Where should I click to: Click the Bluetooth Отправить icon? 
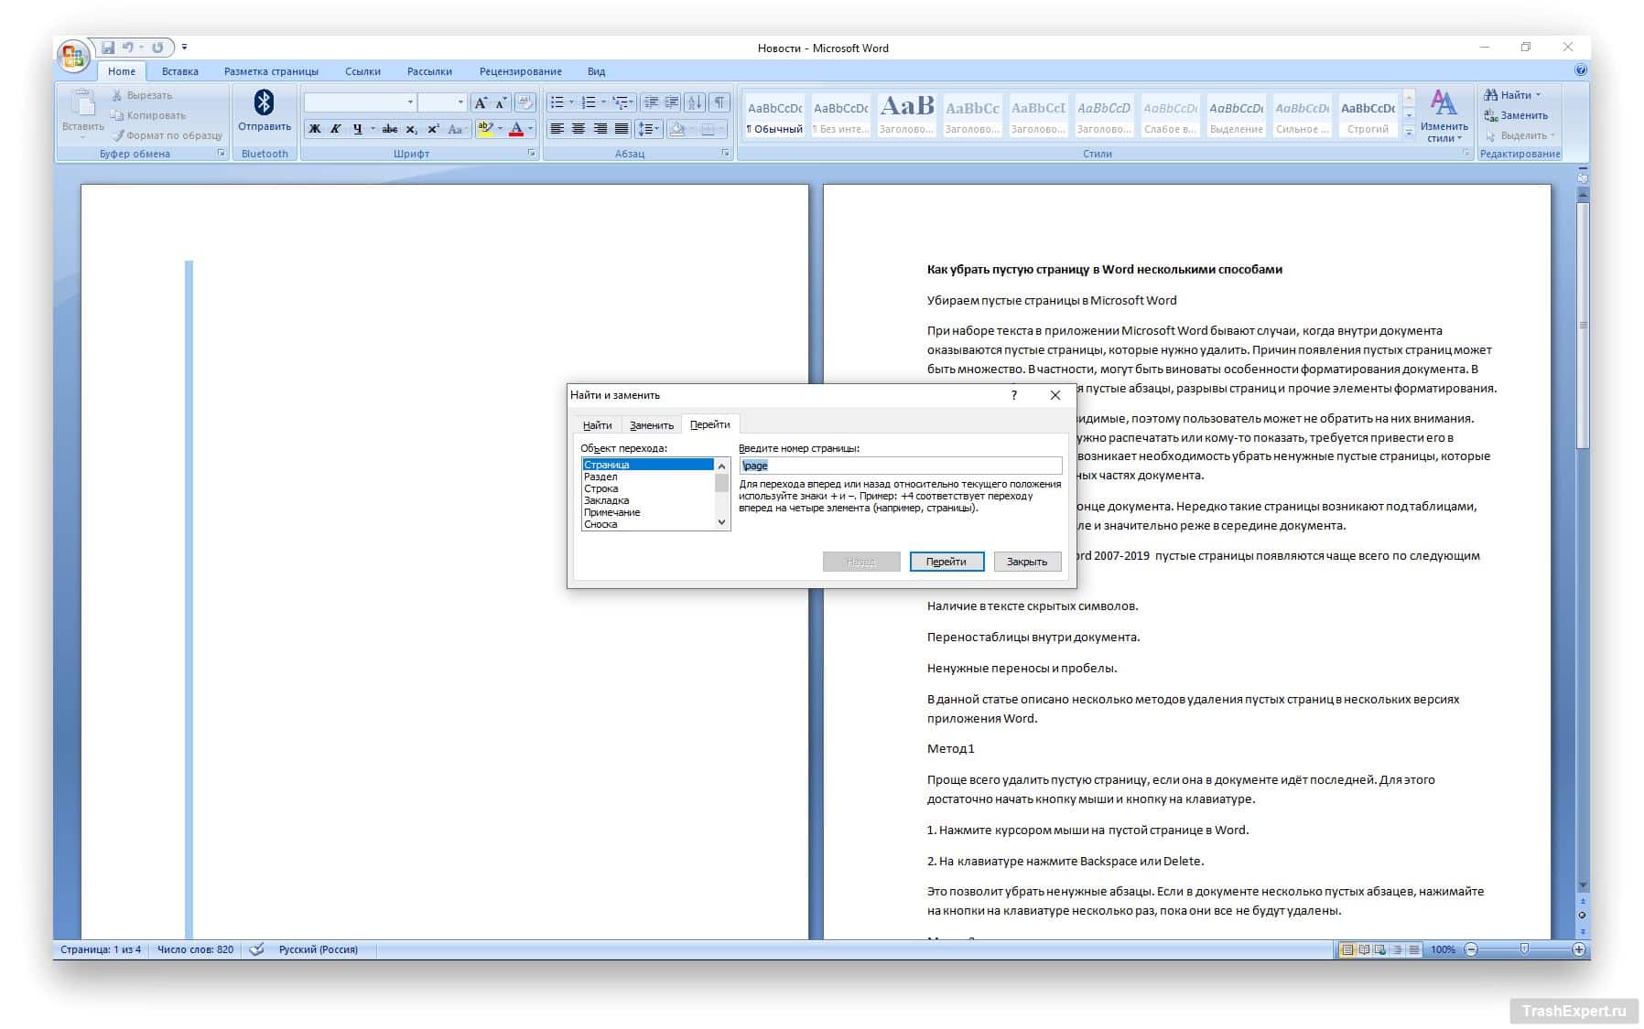pyautogui.click(x=265, y=112)
